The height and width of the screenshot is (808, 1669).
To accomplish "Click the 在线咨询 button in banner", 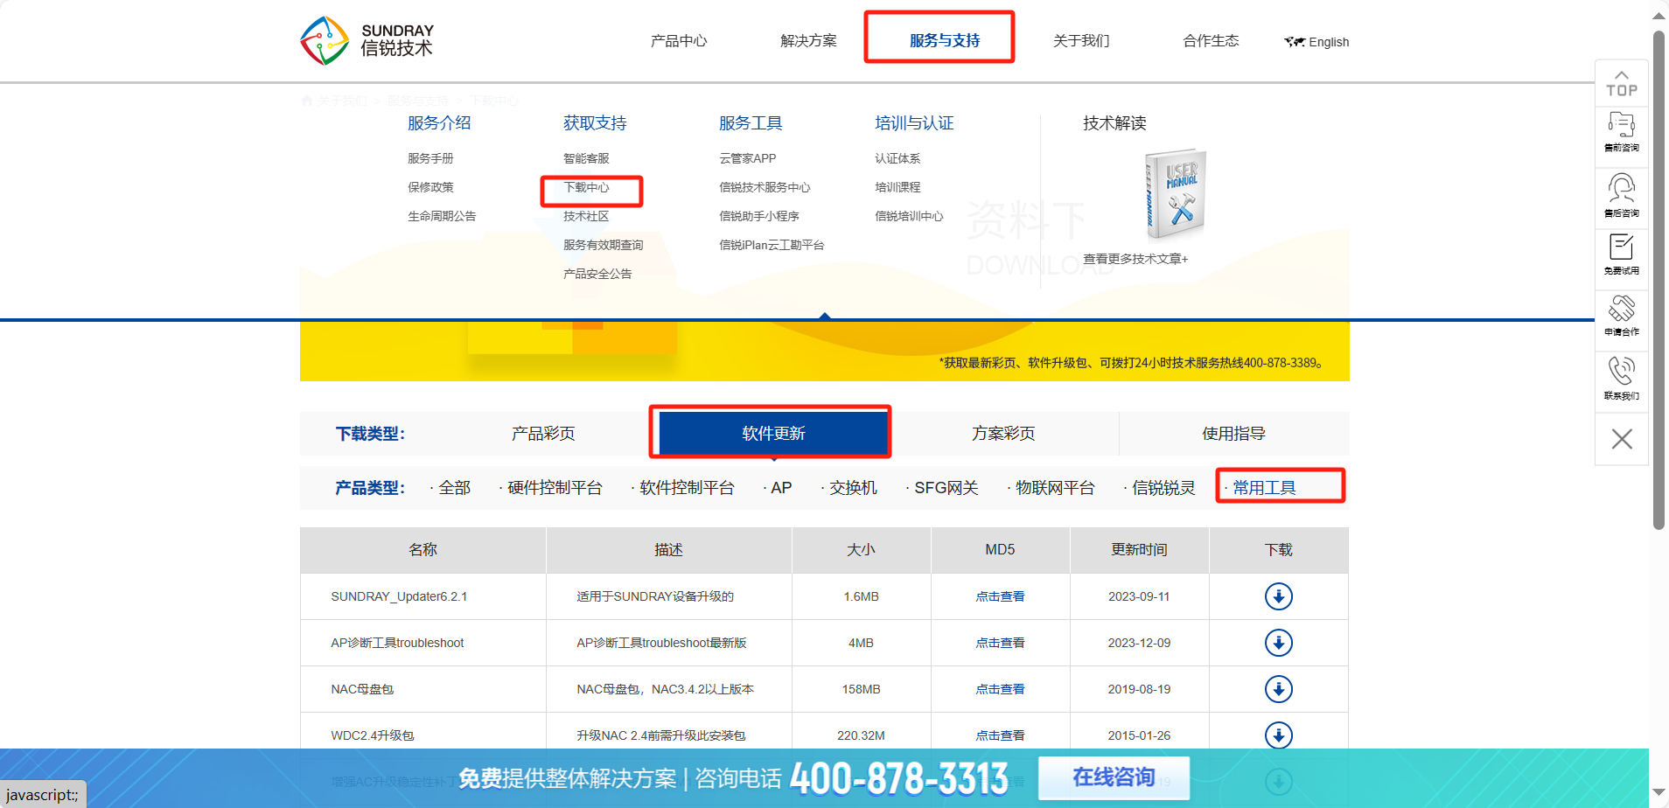I will pos(1114,777).
